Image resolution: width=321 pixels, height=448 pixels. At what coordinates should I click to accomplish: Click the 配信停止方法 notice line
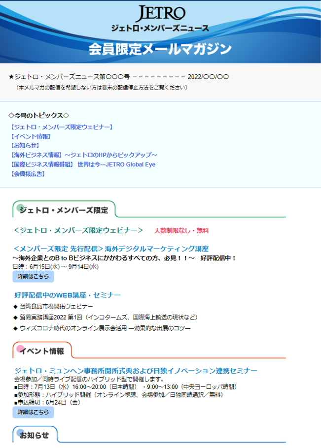(x=102, y=88)
